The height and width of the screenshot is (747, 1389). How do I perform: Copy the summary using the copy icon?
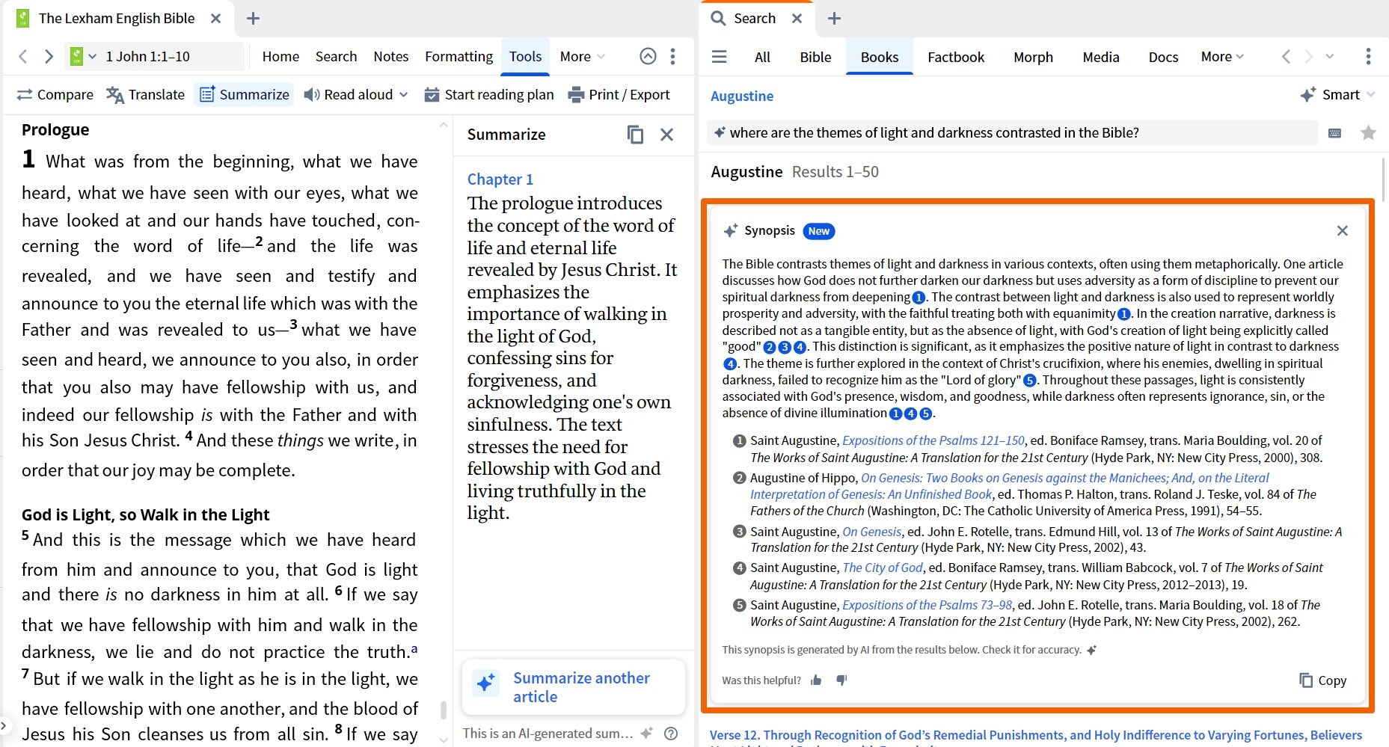(635, 135)
